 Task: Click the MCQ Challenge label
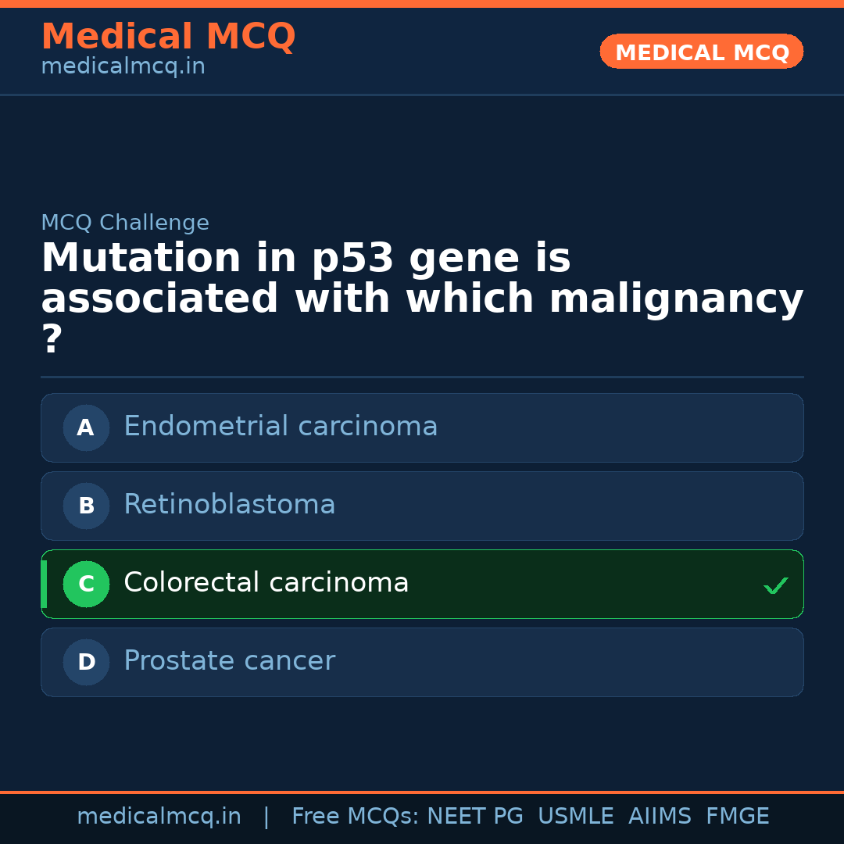125,223
